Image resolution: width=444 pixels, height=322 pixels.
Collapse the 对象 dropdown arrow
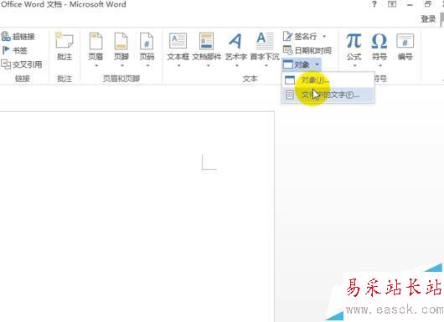tap(317, 64)
